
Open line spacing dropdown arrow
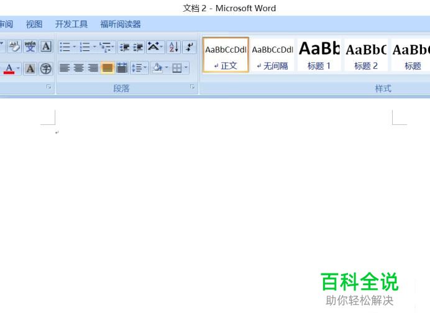tap(145, 68)
